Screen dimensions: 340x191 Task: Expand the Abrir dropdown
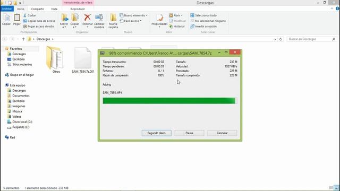click(176, 15)
